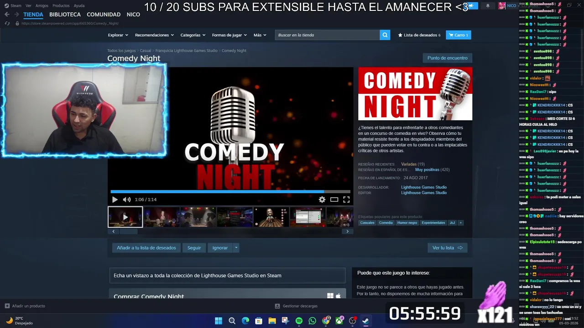Open the NICO profile tab

pos(133,15)
